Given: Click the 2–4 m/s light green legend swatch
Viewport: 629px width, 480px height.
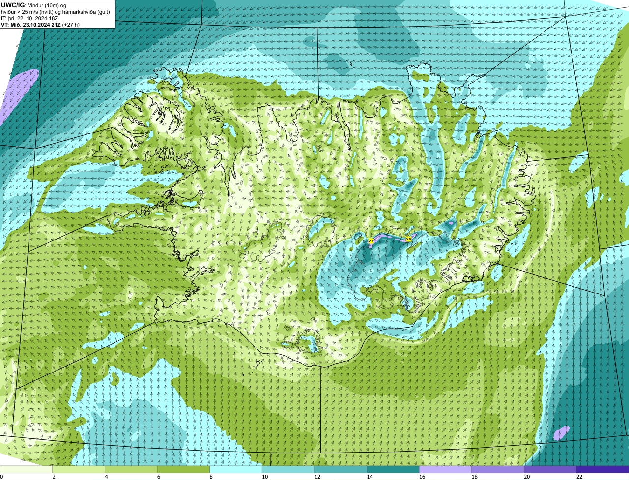Looking at the screenshot, I should click(79, 469).
